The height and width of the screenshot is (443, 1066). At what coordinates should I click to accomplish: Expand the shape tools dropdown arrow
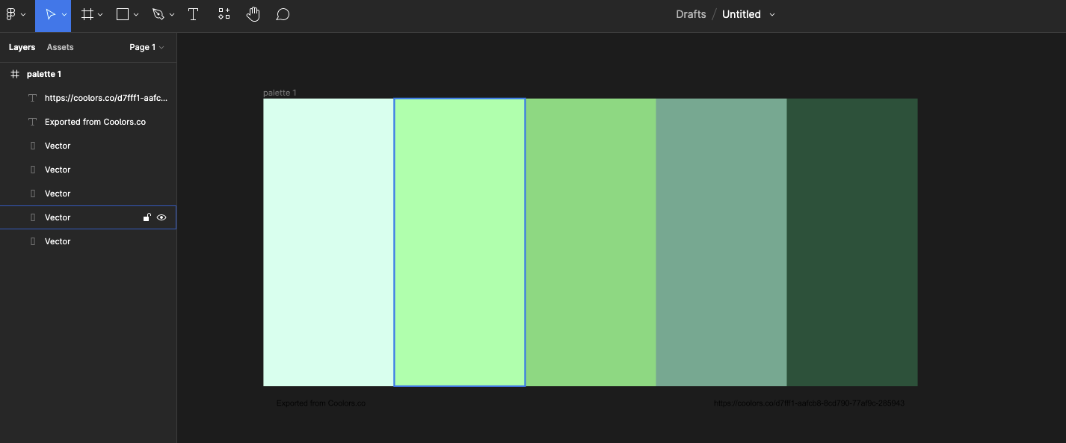(x=136, y=15)
